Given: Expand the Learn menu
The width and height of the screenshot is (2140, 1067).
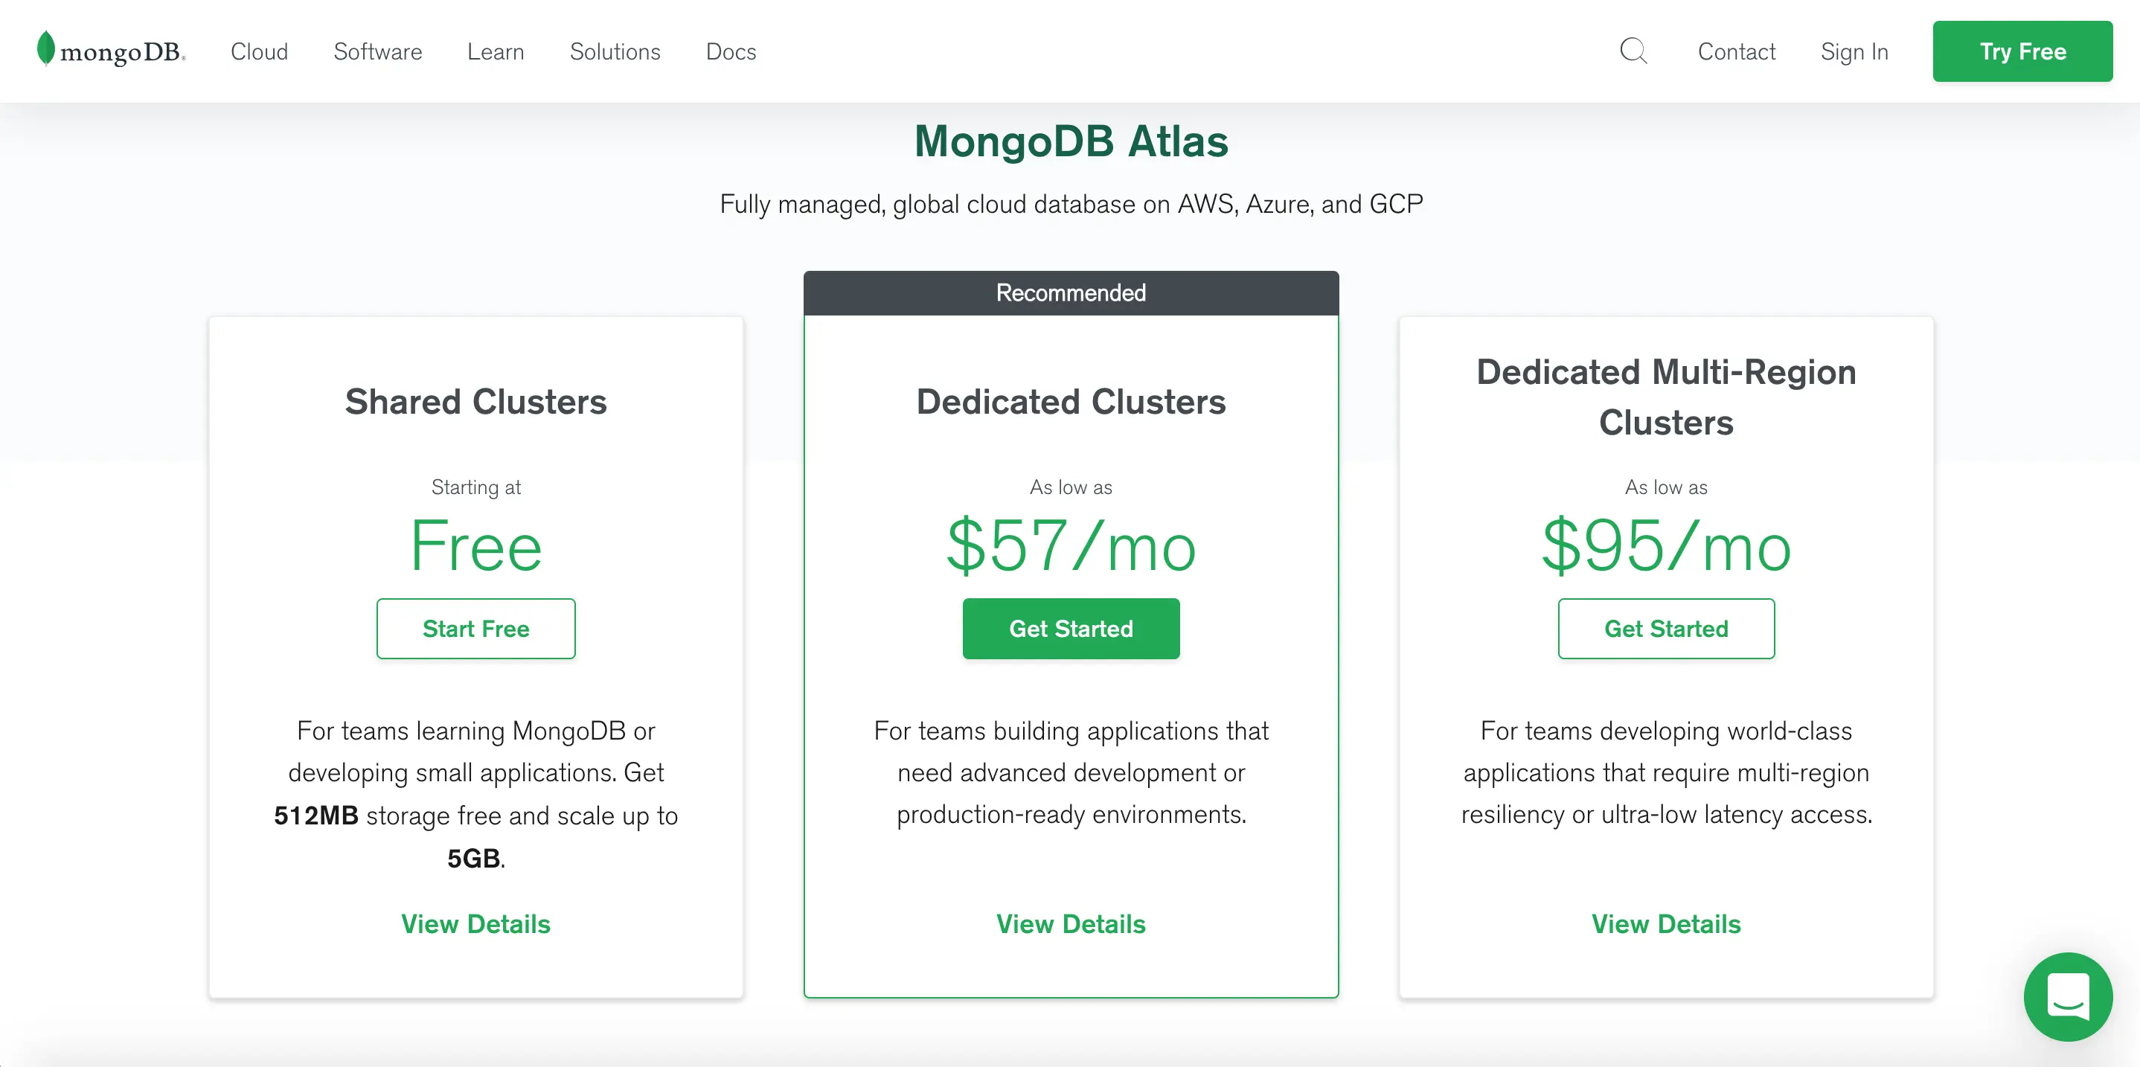Looking at the screenshot, I should [495, 51].
